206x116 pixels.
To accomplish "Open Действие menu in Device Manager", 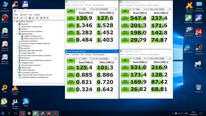I will pyautogui.click(x=23, y=15).
